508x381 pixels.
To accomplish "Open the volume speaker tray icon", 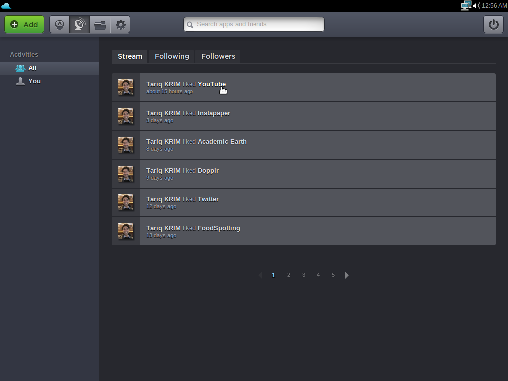I will point(476,6).
